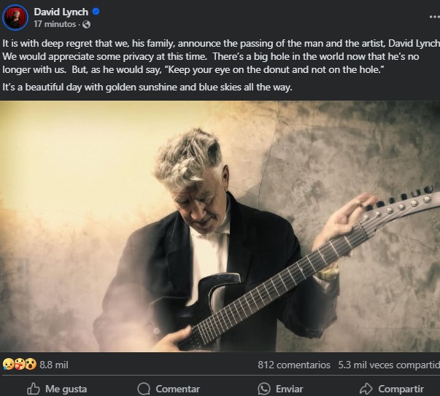The width and height of the screenshot is (440, 396).
Task: Open the "812 comentarios" comments list
Action: (293, 364)
